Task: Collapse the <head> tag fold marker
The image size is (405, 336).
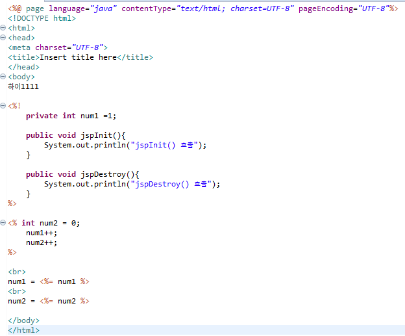Action: (x=3, y=38)
